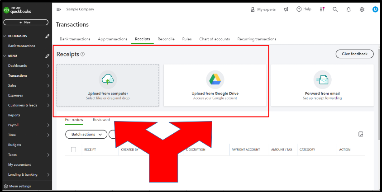This screenshot has width=382, height=192.
Task: Click the PAYMENT ACCOUNT column header
Action: (x=246, y=150)
